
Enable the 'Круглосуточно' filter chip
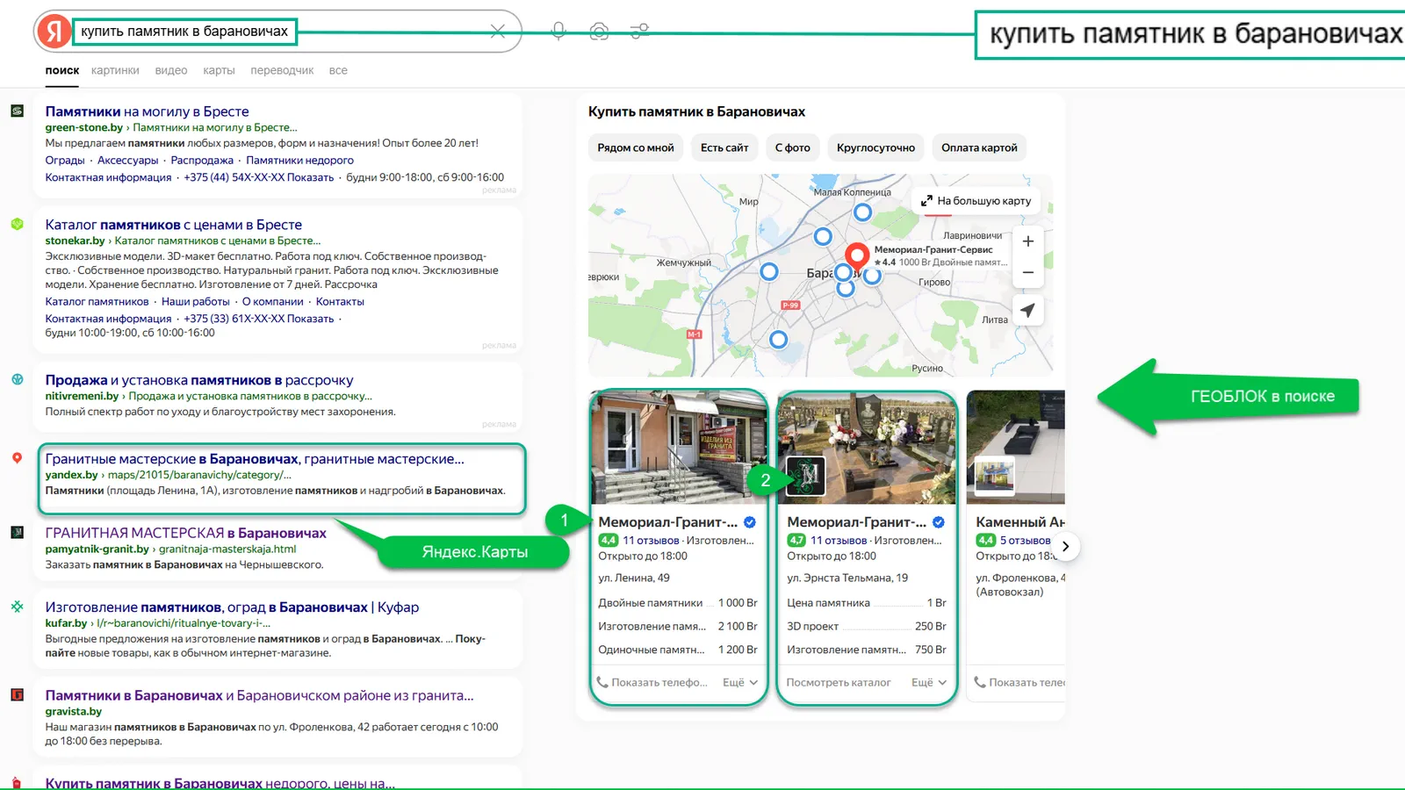[875, 147]
